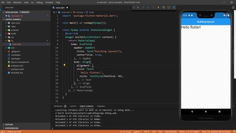
Task: Open the View menu
Action: click(x=26, y=3)
